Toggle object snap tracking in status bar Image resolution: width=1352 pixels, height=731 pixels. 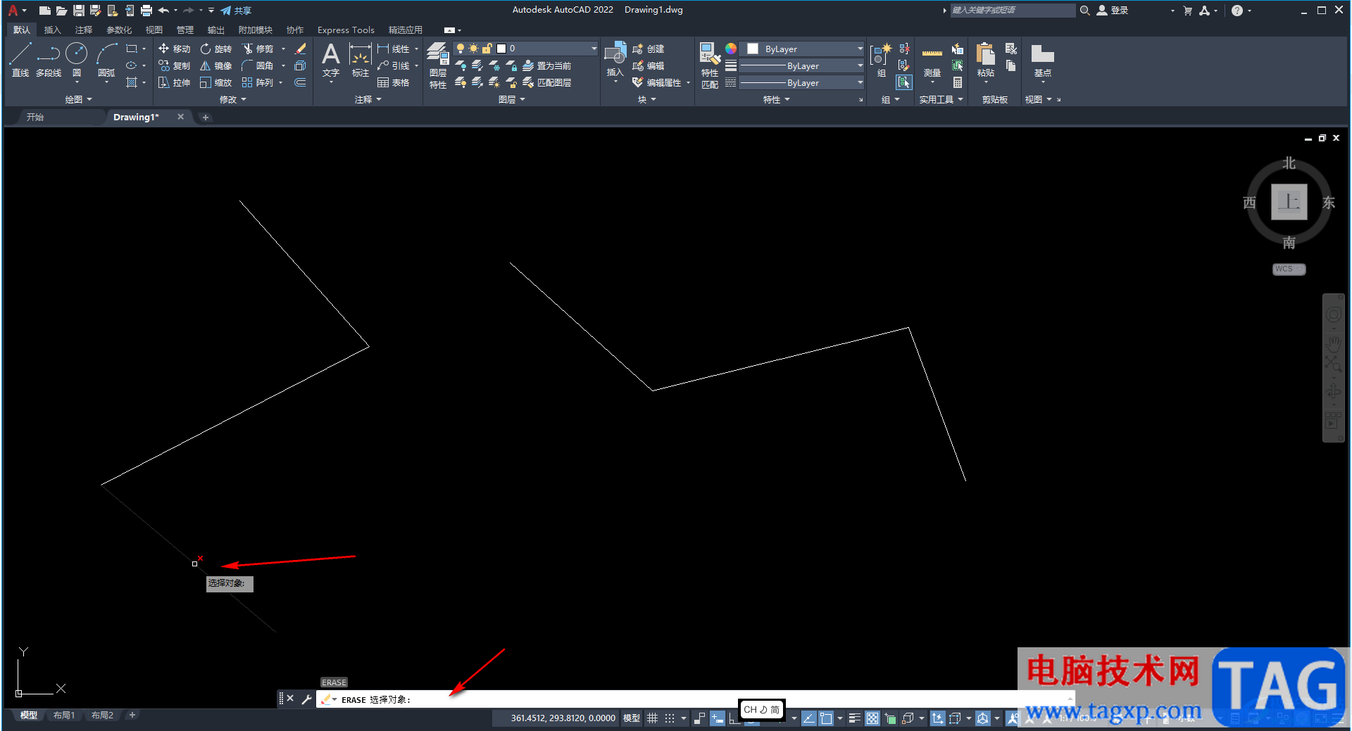(809, 718)
